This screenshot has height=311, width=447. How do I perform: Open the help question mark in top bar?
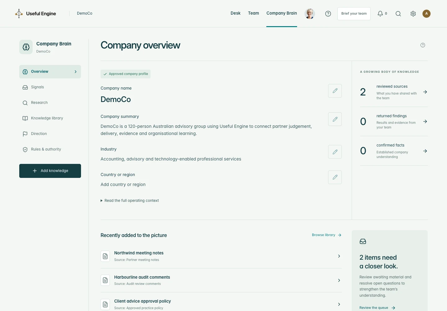(x=328, y=14)
